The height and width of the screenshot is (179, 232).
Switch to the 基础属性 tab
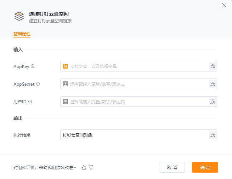[22, 34]
